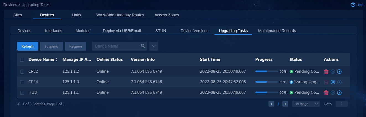Tick the CPE2 row checkbox
The width and height of the screenshot is (366, 117).
pos(22,72)
